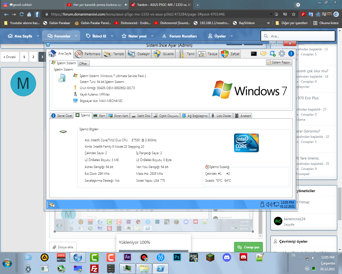Open the gear settings icon in Sistem İnce Ayar
Image resolution: width=342 pixels, height=274 pixels.
(x=282, y=54)
